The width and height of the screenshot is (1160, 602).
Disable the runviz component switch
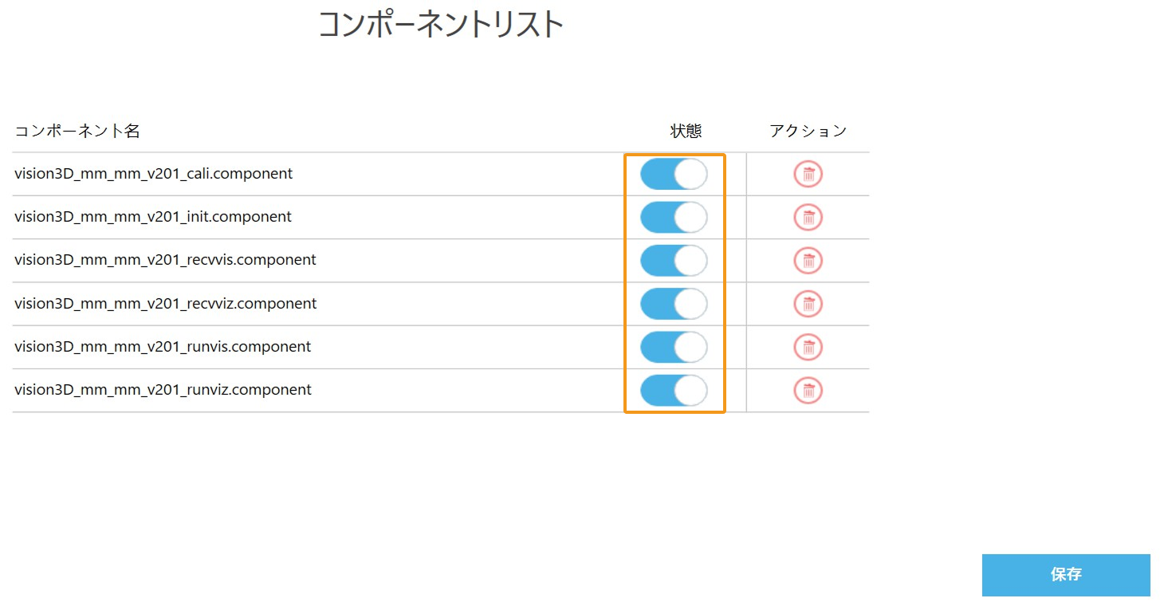[674, 390]
